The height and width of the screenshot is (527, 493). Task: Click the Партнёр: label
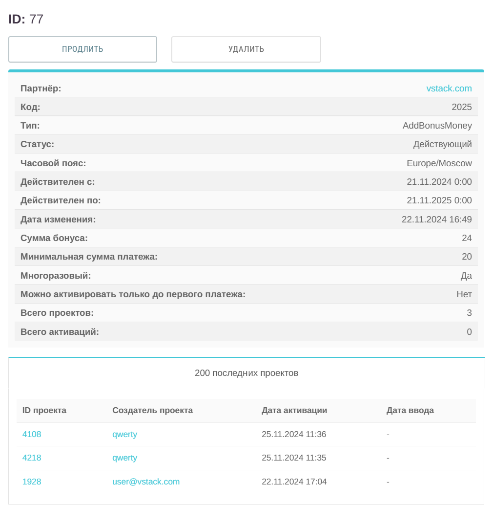41,88
